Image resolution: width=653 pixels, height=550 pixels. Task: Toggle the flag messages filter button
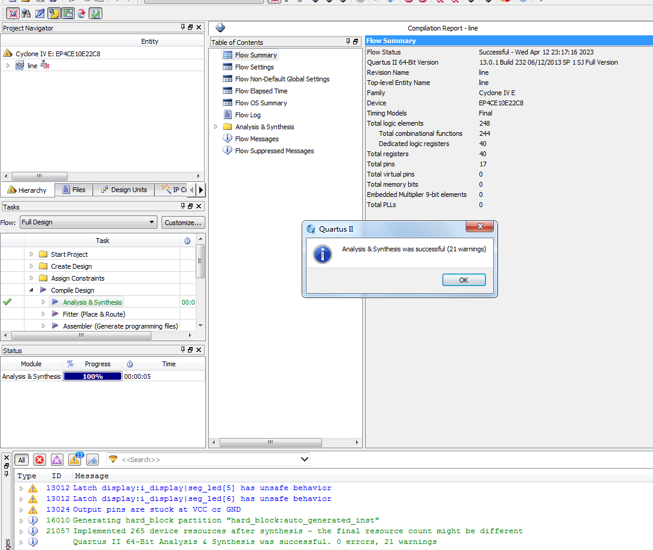(x=92, y=460)
